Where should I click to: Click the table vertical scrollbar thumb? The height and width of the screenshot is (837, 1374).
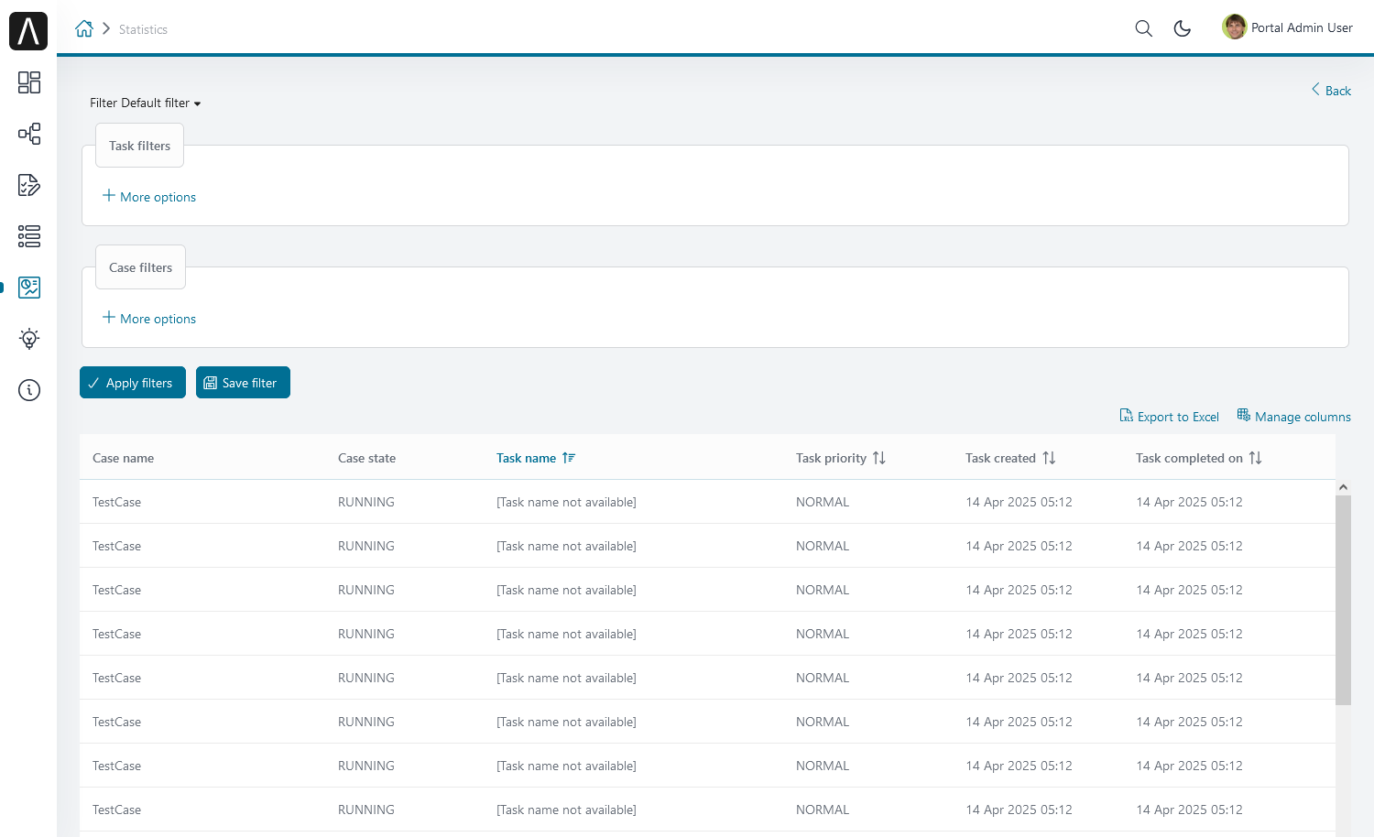(1343, 600)
